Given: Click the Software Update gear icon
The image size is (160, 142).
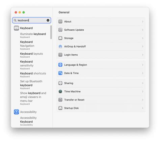Looking at the screenshot, I should [60, 30].
